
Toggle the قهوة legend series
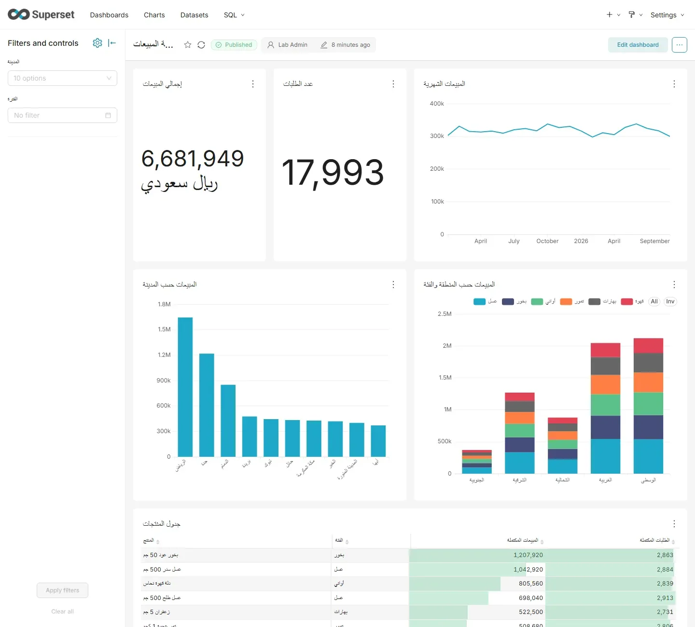[632, 301]
